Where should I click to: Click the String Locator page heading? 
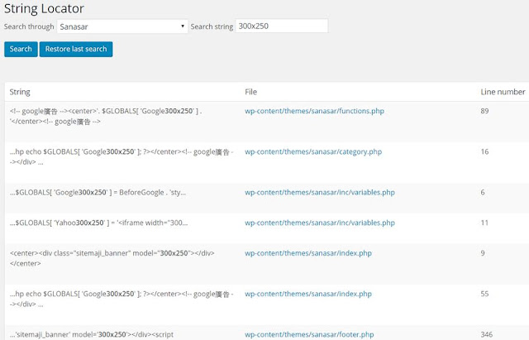[44, 8]
